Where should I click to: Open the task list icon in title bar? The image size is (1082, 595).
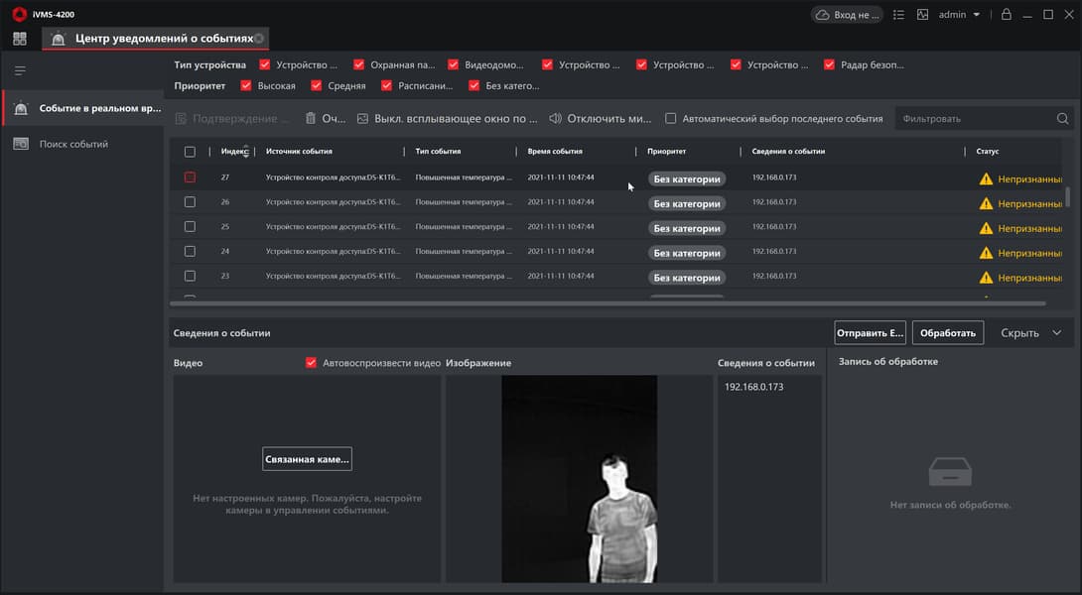click(x=898, y=15)
